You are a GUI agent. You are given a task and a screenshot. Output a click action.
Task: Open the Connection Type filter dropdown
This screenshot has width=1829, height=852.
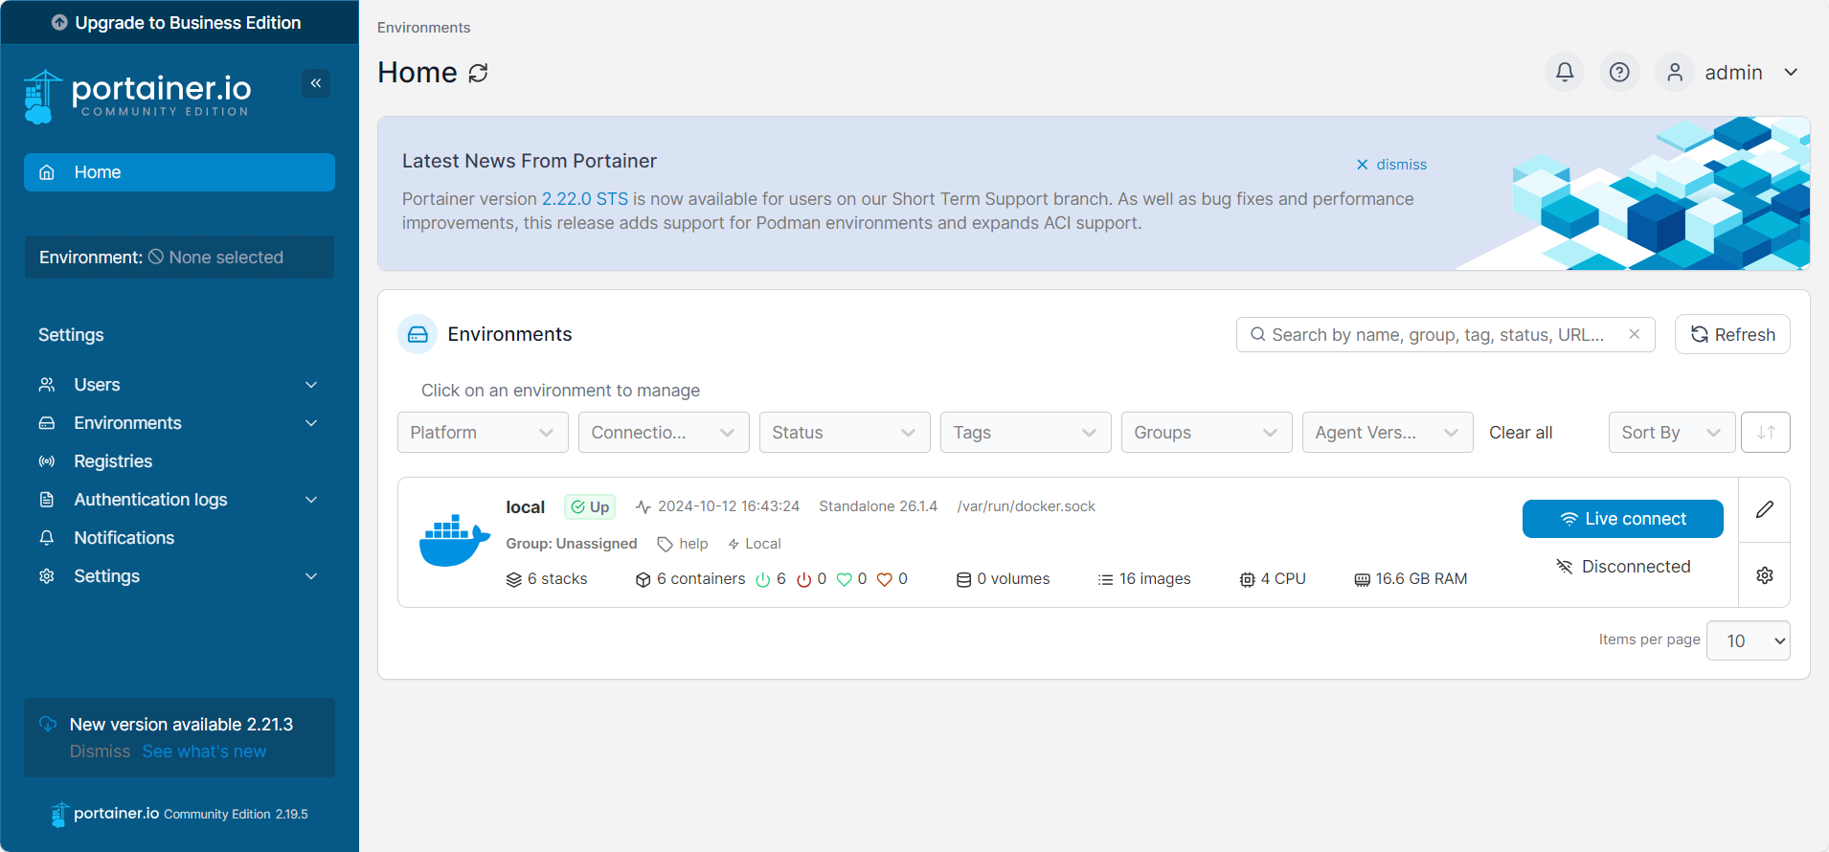click(x=664, y=432)
